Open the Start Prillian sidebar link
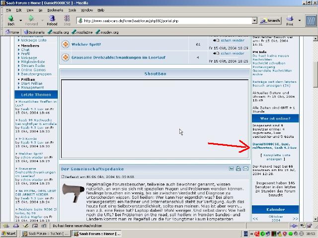318x238 pixels. (x=32, y=84)
